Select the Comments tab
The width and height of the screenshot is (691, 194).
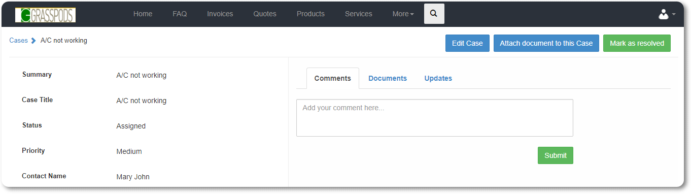(x=333, y=78)
